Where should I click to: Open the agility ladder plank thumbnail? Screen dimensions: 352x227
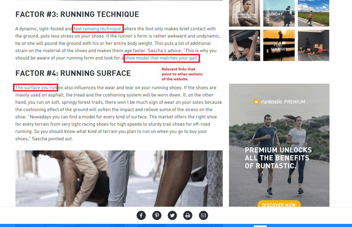coord(314,45)
